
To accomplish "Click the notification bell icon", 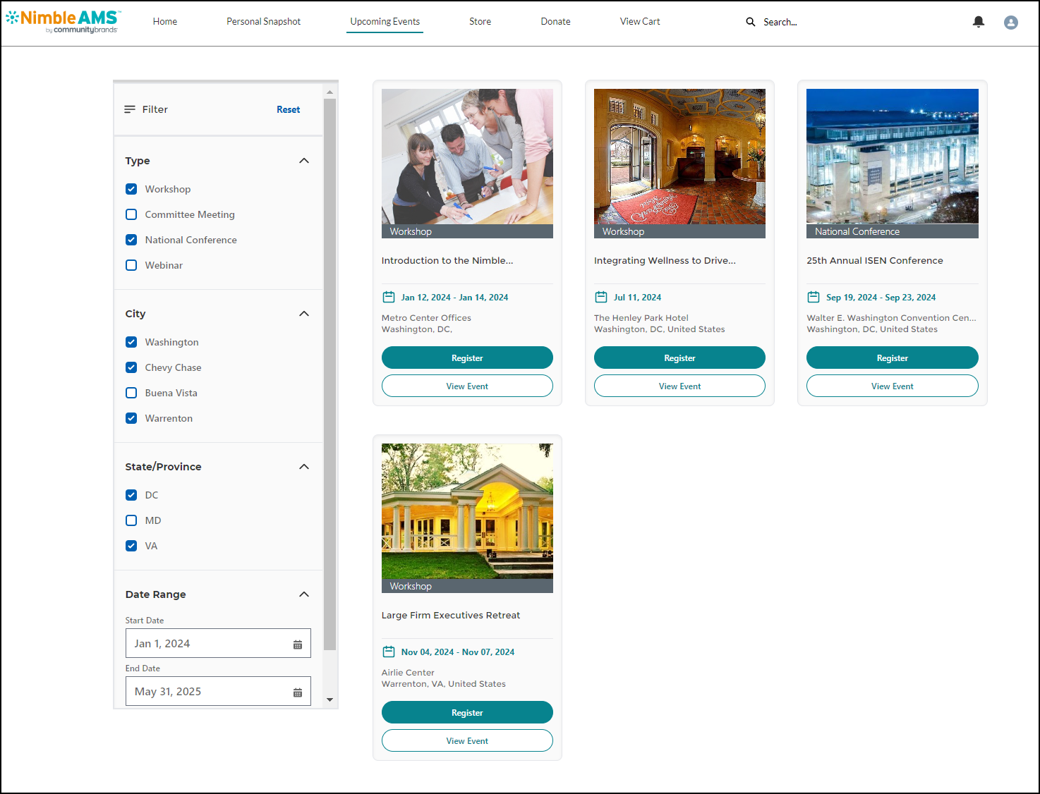I will tap(978, 22).
